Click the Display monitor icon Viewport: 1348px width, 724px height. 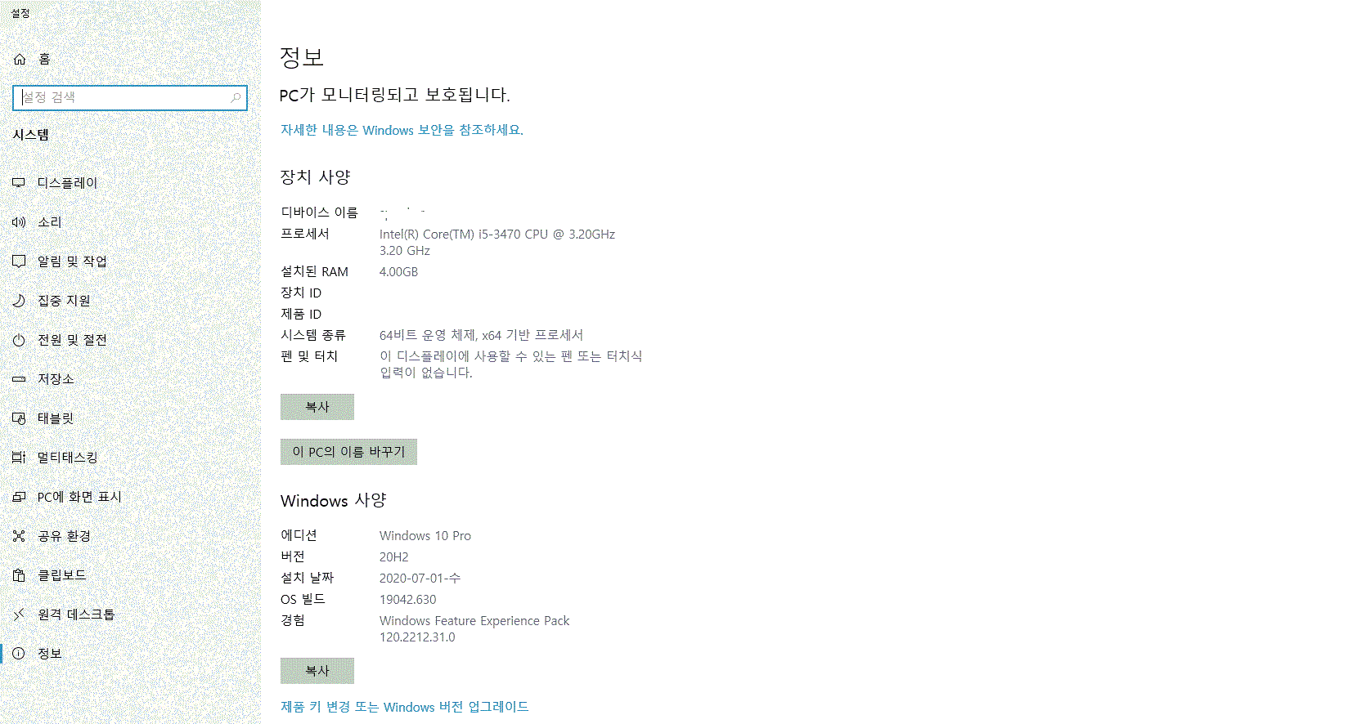19,183
